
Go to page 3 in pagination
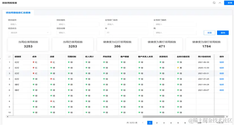pyautogui.click(x=164, y=123)
